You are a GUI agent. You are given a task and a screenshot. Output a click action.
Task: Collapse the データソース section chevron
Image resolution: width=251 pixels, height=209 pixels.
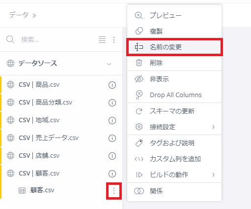click(x=109, y=64)
